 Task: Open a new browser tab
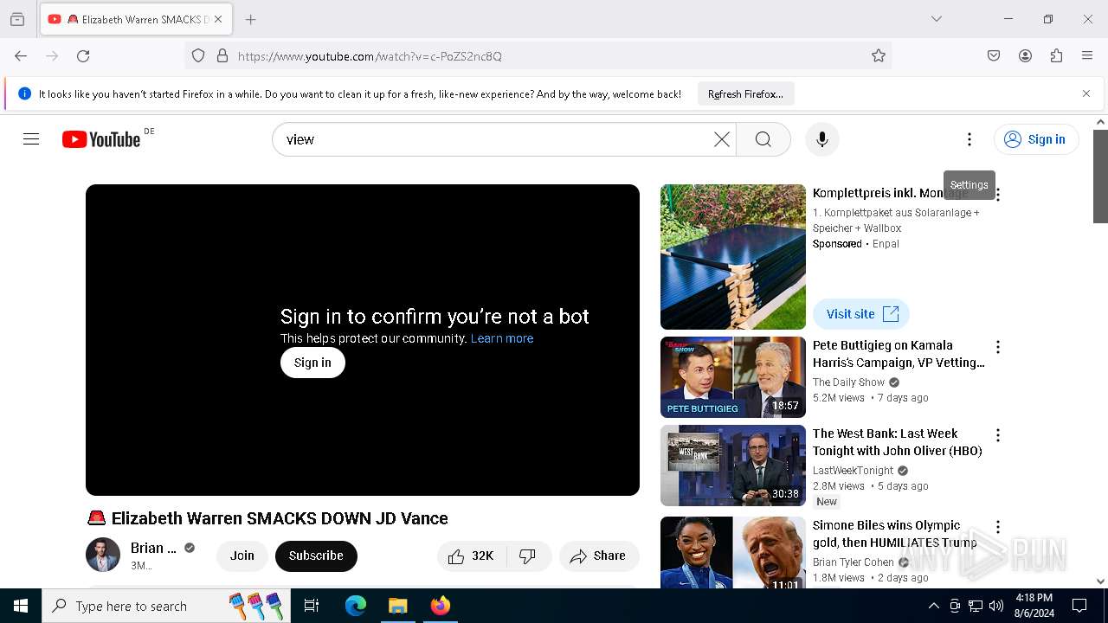point(251,19)
